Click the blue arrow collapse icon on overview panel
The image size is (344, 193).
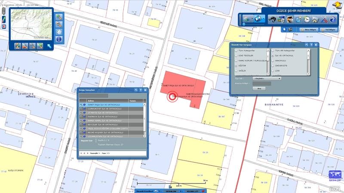point(49,46)
